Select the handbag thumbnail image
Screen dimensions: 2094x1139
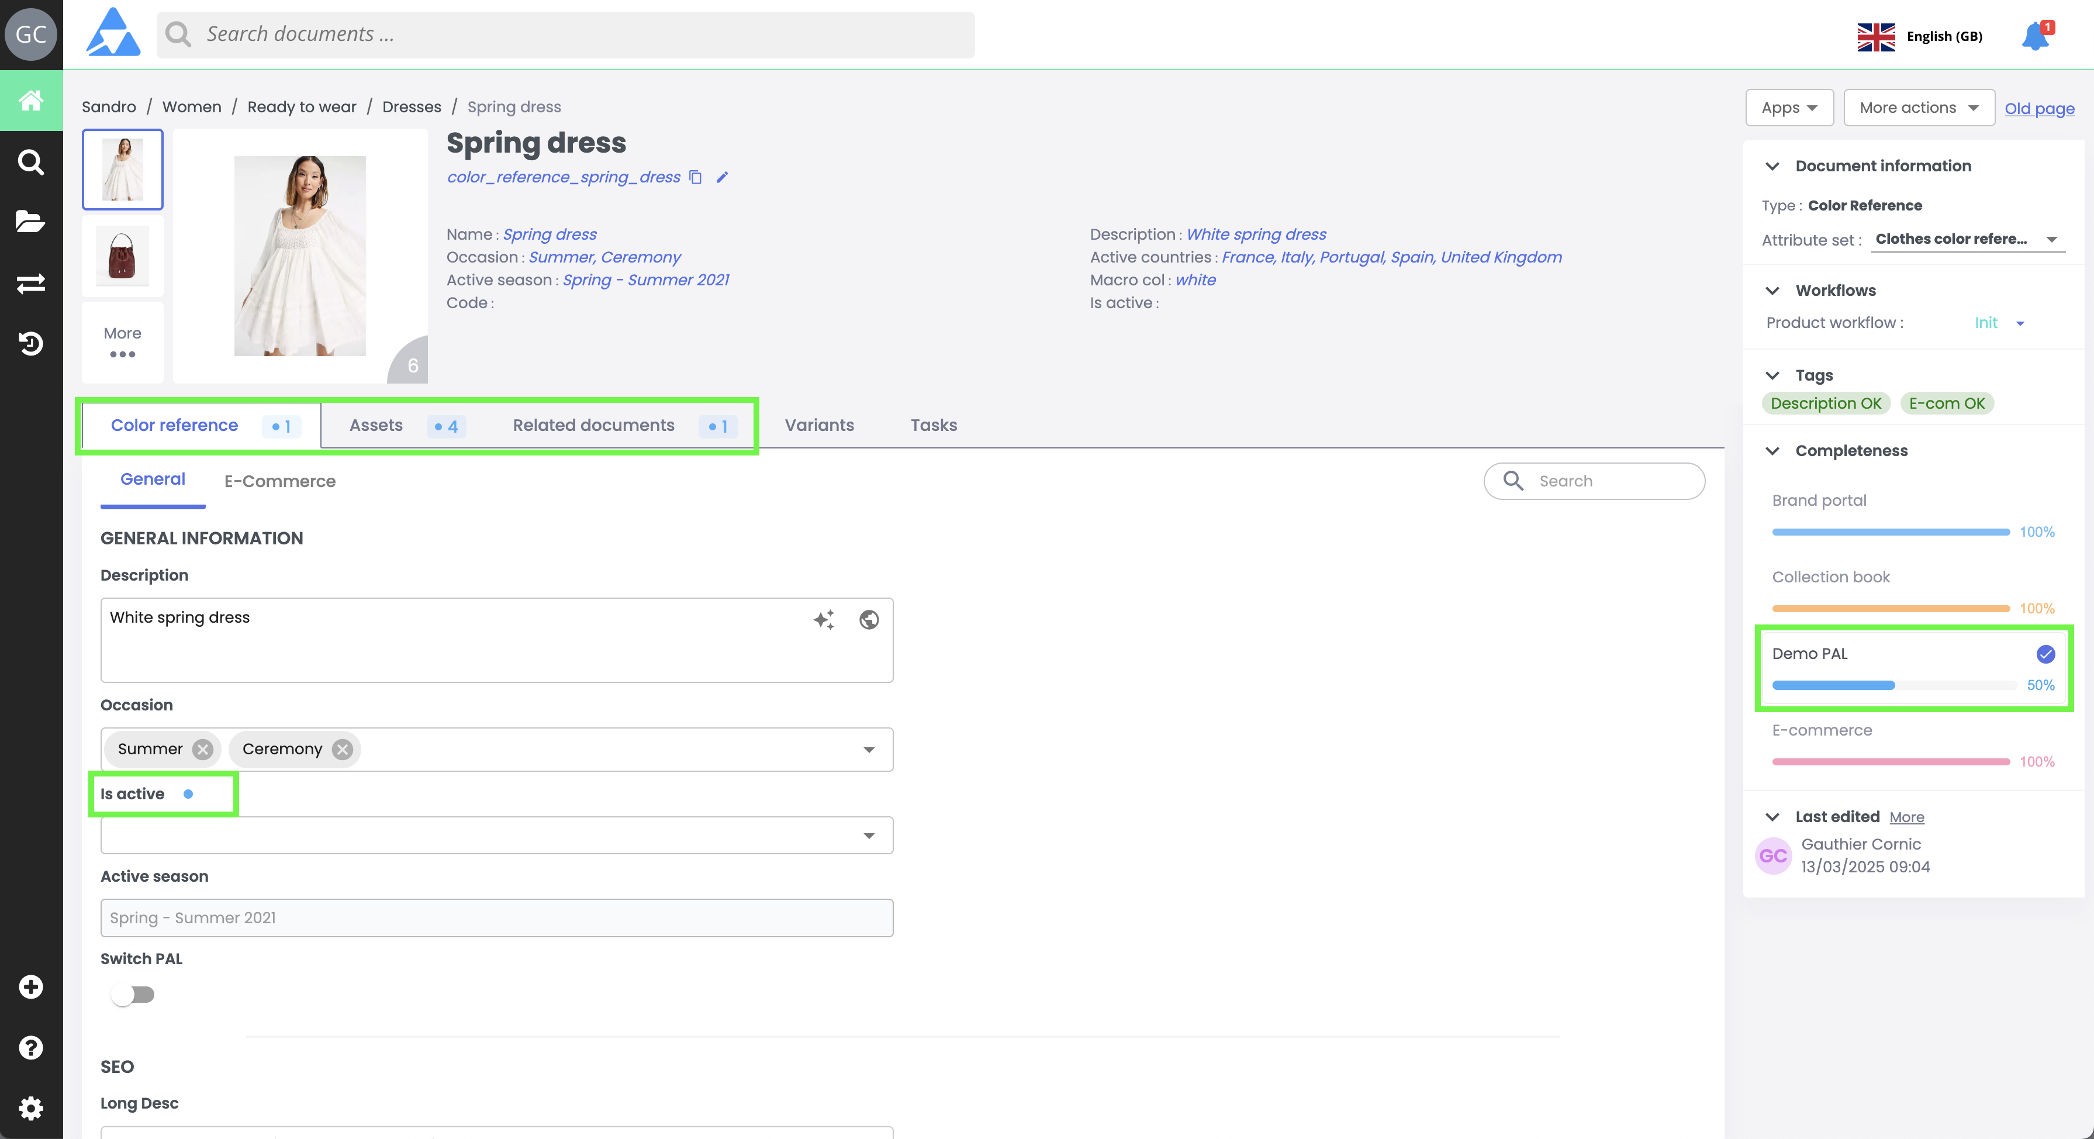pyautogui.click(x=123, y=256)
